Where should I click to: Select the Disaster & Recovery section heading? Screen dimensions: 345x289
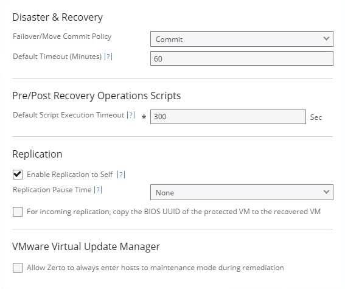[x=57, y=18]
